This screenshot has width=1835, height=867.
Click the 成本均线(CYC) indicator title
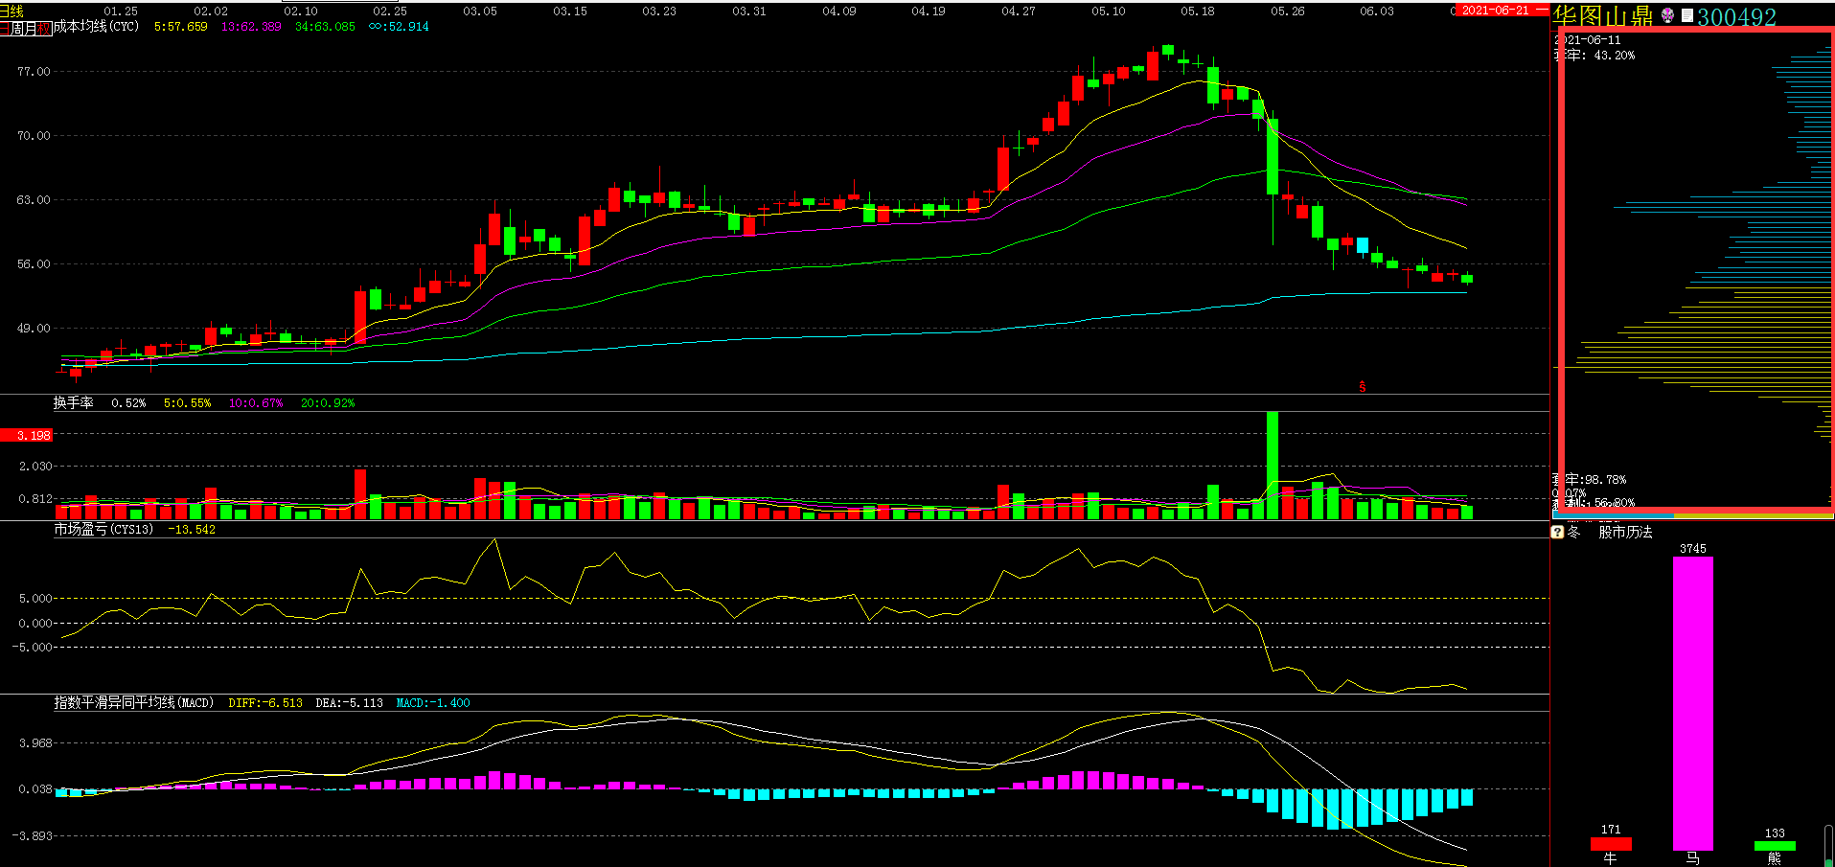click(x=96, y=27)
